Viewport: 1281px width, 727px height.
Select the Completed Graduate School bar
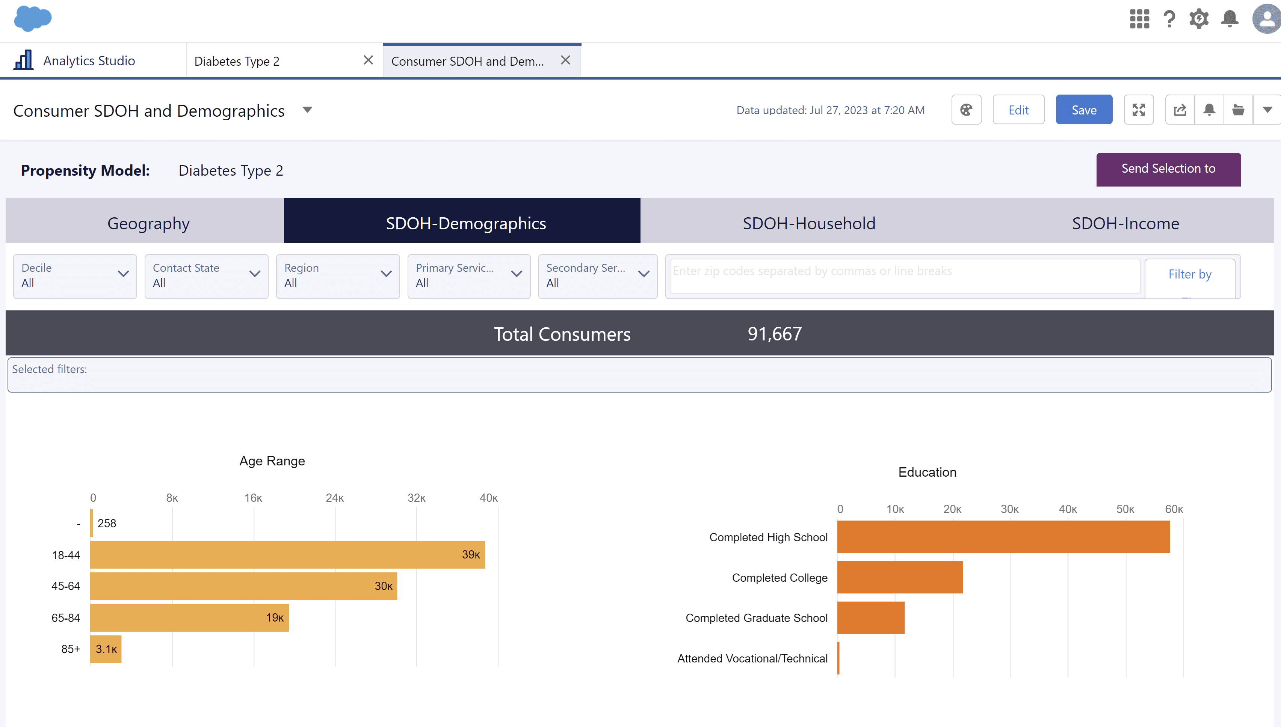tap(871, 618)
